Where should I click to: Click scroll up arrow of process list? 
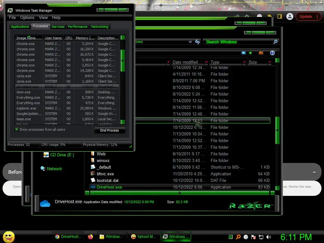coord(122,38)
